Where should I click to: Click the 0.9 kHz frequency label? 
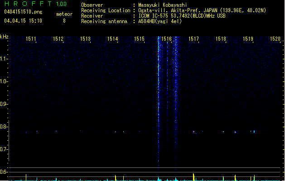4,104
